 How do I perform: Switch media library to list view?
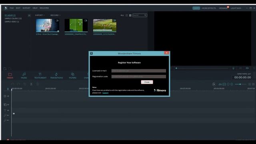pos(126,15)
